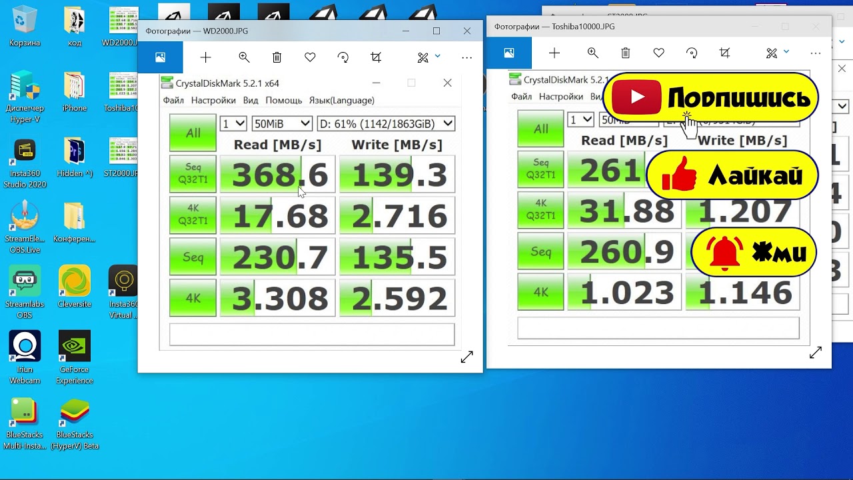853x480 pixels.
Task: Select the Cleversite desktop icon
Action: [75, 287]
